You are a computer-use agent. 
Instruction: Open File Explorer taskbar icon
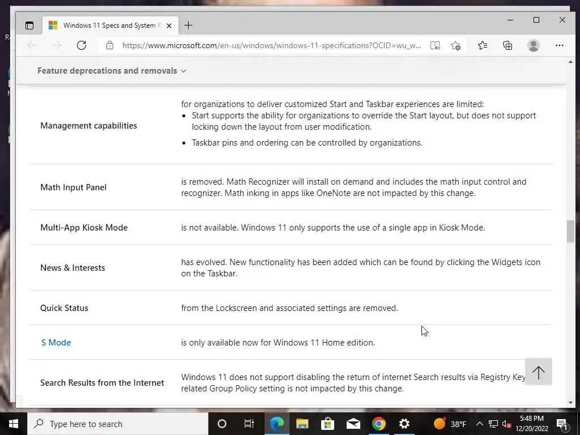pos(302,424)
